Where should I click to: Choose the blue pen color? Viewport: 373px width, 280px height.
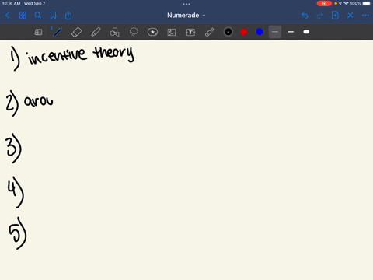tap(260, 32)
